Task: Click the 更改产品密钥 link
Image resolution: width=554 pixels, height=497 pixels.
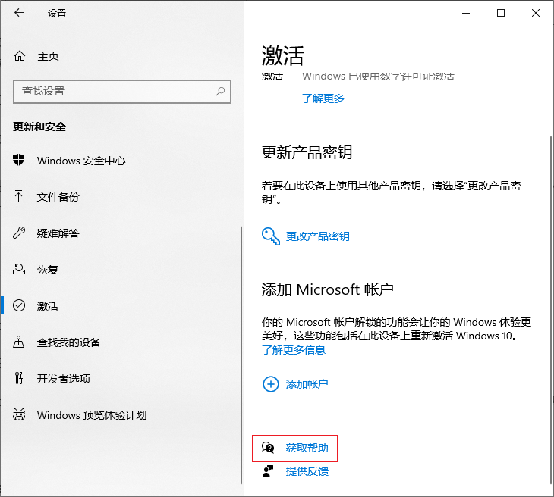Action: (318, 236)
